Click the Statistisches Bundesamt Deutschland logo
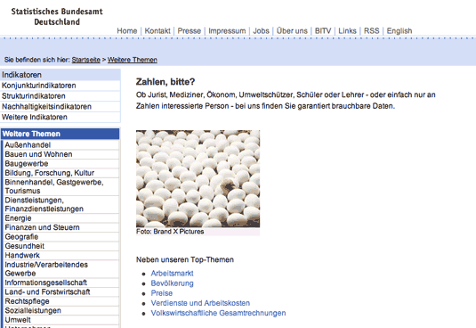Screen dimensions: 476x328 (57, 17)
